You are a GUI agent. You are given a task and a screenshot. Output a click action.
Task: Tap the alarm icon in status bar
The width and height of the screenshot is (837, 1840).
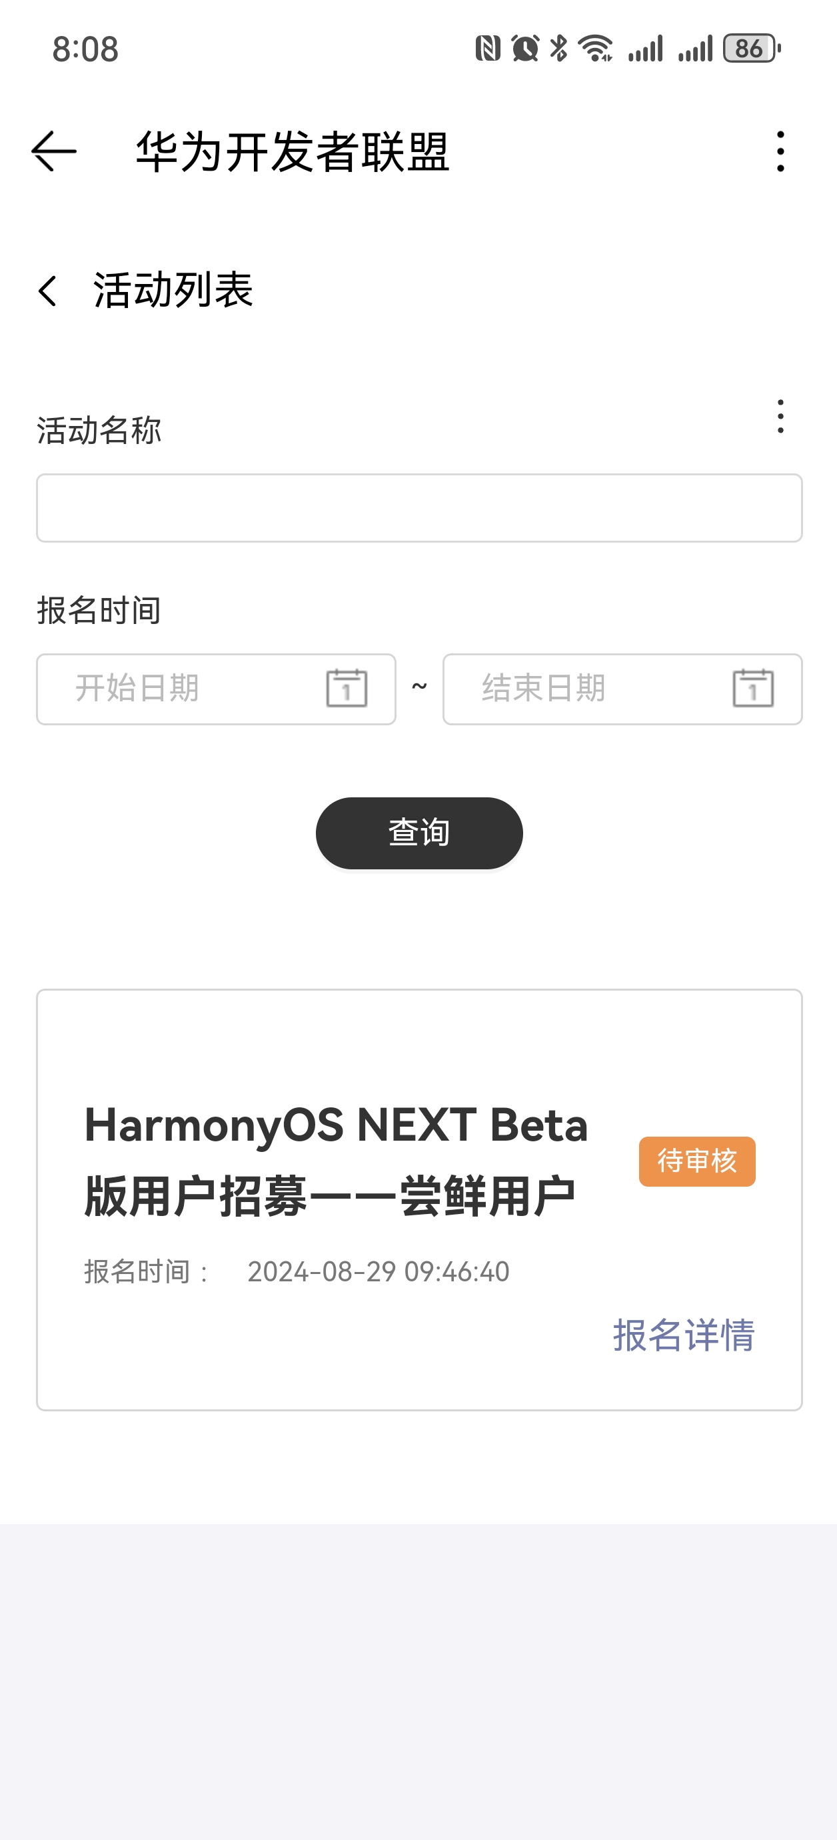click(x=525, y=49)
